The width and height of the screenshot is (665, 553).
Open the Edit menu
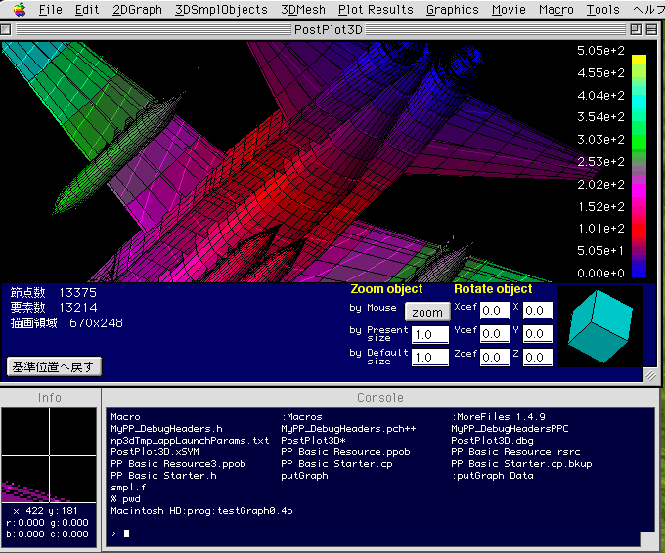(86, 10)
